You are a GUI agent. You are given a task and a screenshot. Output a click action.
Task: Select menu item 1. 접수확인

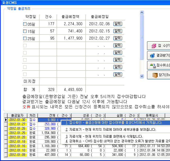pyautogui.click(x=116, y=123)
